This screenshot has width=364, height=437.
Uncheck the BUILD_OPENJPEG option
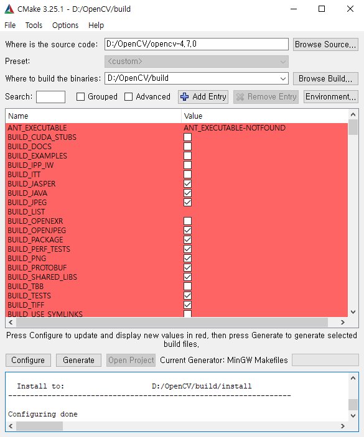coord(188,231)
